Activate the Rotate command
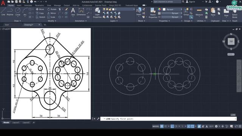 (x=52, y=9)
